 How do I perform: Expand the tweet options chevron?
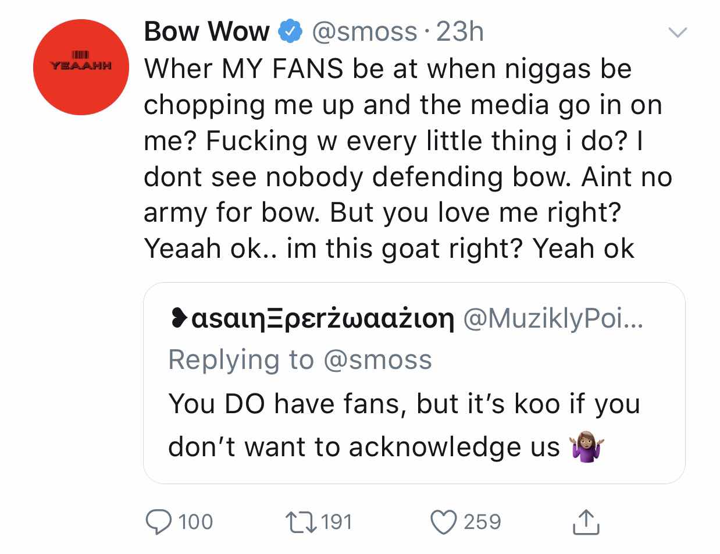[677, 32]
